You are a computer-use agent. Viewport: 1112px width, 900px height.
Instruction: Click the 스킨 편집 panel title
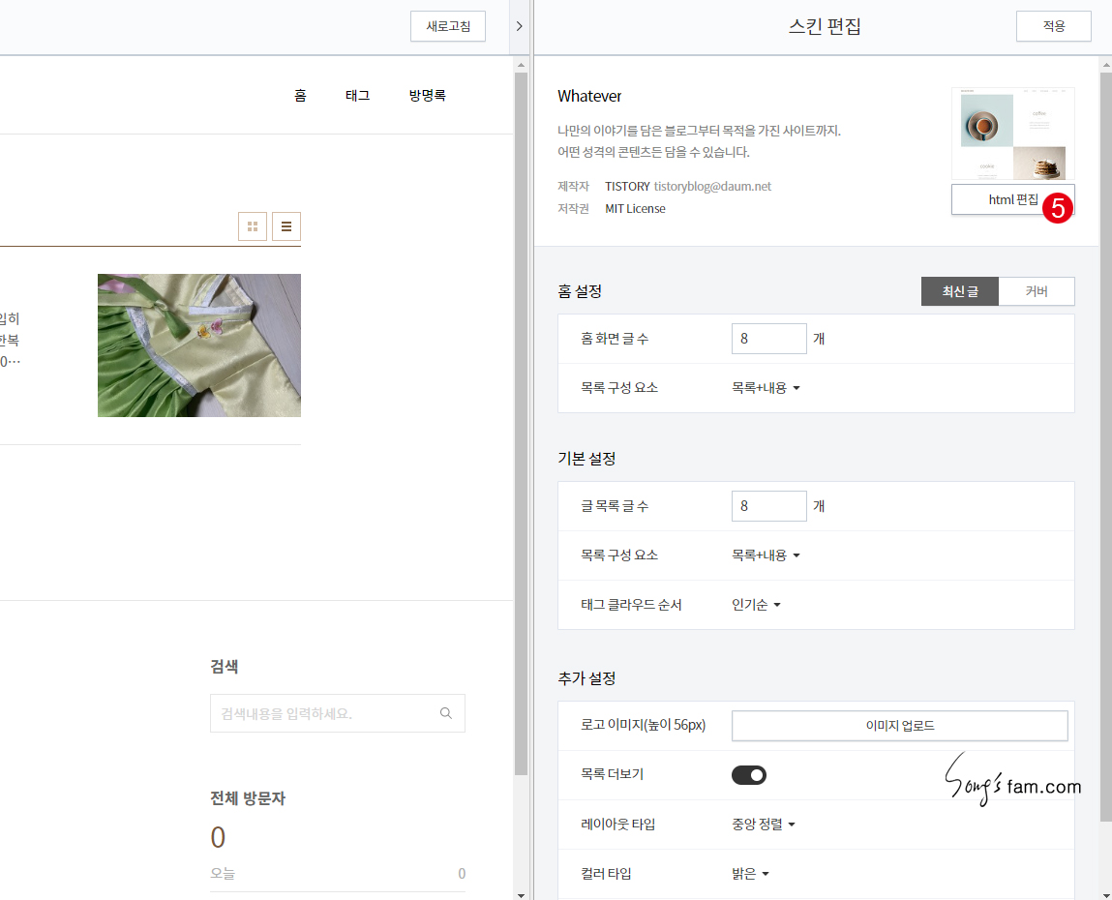[x=824, y=26]
